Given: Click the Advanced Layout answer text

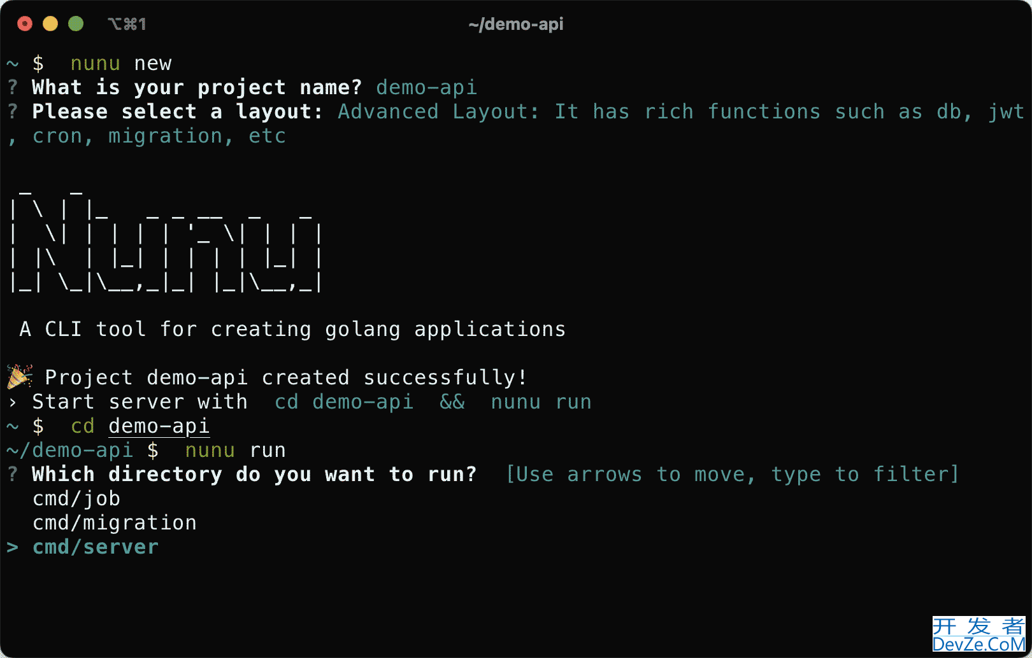Looking at the screenshot, I should [681, 111].
